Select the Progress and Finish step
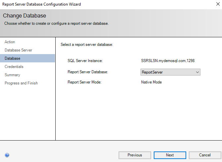This screenshot has height=162, width=222. click(x=21, y=83)
